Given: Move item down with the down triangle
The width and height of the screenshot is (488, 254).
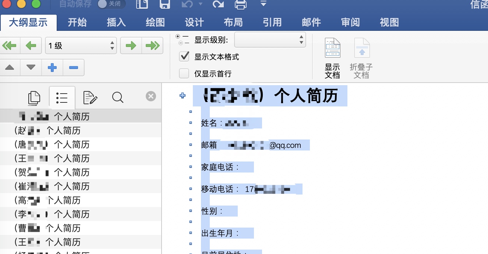Looking at the screenshot, I should (31, 68).
